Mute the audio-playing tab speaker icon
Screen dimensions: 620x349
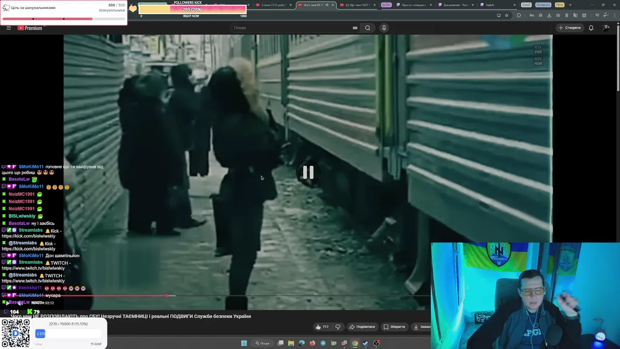click(327, 5)
